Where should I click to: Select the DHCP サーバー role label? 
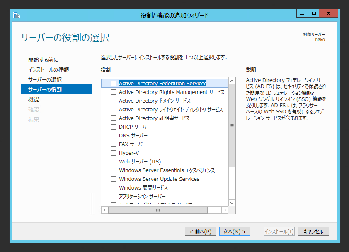[135, 127]
